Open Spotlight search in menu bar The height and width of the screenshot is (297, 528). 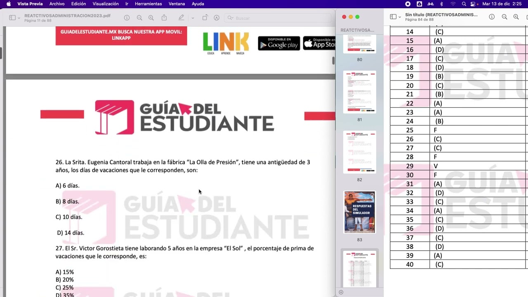tap(464, 4)
